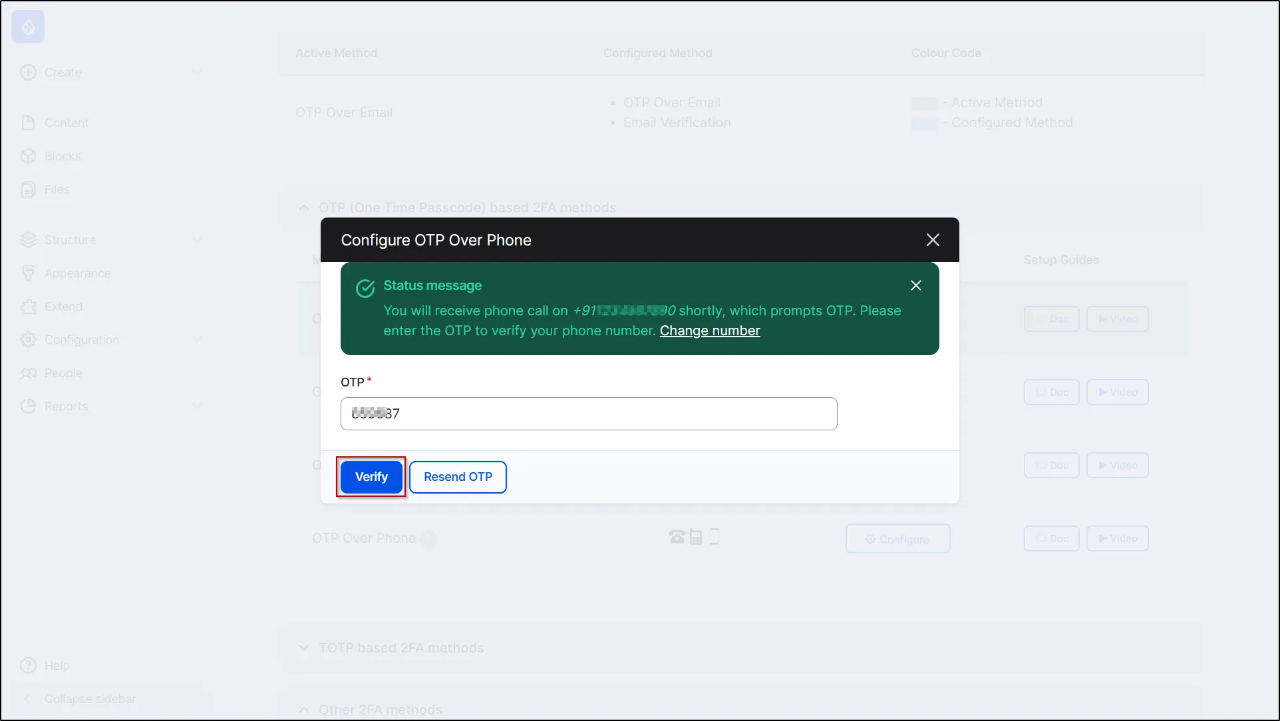Click the Colour Code column header

946,53
